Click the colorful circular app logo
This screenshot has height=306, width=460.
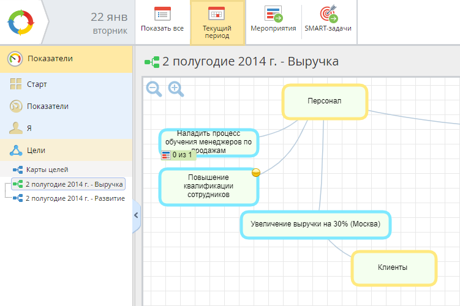click(21, 22)
